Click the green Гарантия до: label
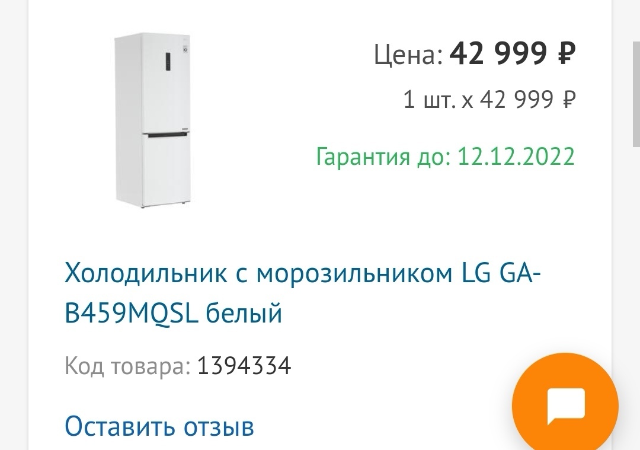The image size is (640, 450). [x=384, y=157]
